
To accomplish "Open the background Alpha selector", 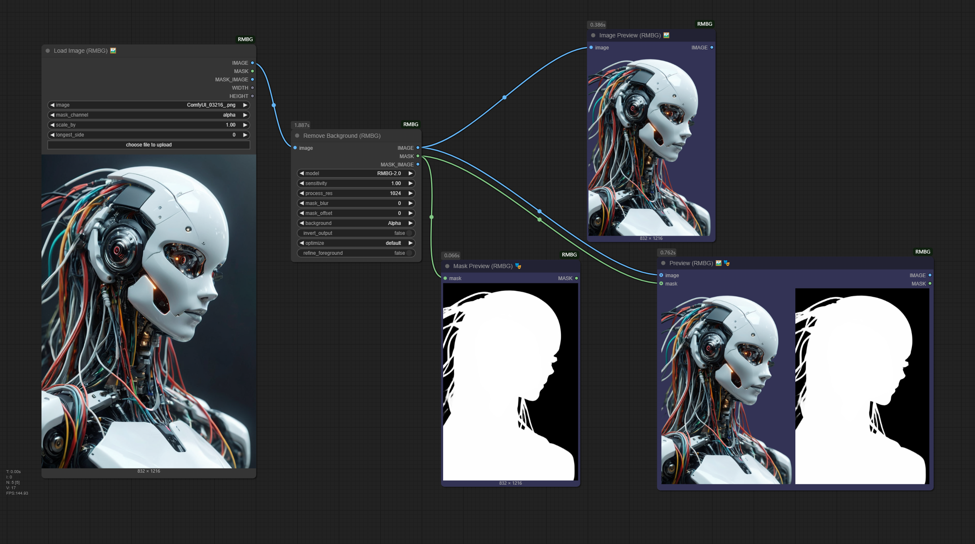I will [356, 223].
